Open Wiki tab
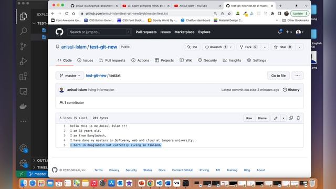The image size is (336, 189). [x=186, y=60]
